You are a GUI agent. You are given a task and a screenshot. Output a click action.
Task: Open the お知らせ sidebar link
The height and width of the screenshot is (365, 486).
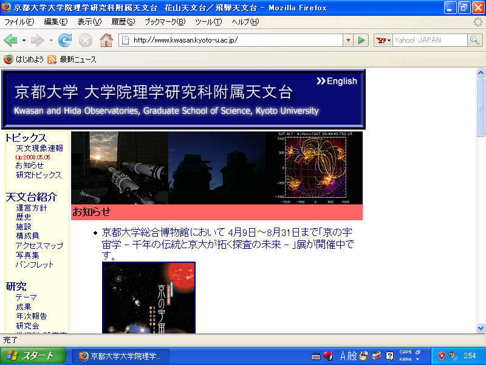[30, 165]
